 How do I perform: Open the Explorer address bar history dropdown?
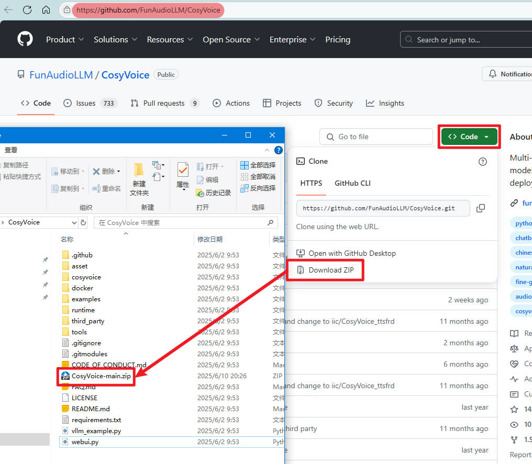coord(74,223)
